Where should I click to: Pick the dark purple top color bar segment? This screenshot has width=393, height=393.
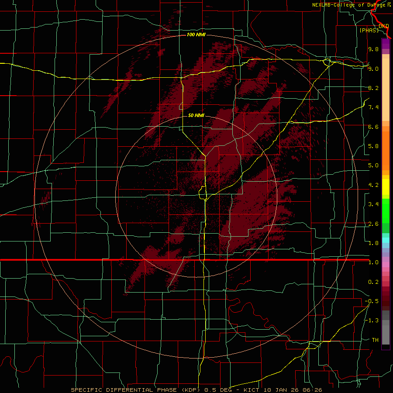[x=386, y=44]
